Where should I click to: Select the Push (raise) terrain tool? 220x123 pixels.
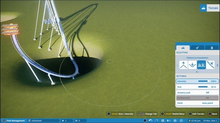pyautogui.click(x=183, y=65)
